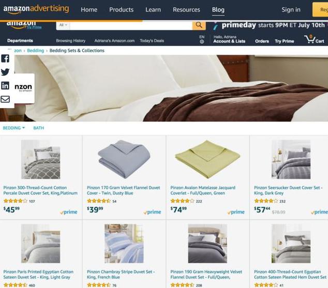This screenshot has height=288, width=328.
Task: Open the Products navigation item
Action: click(x=122, y=10)
